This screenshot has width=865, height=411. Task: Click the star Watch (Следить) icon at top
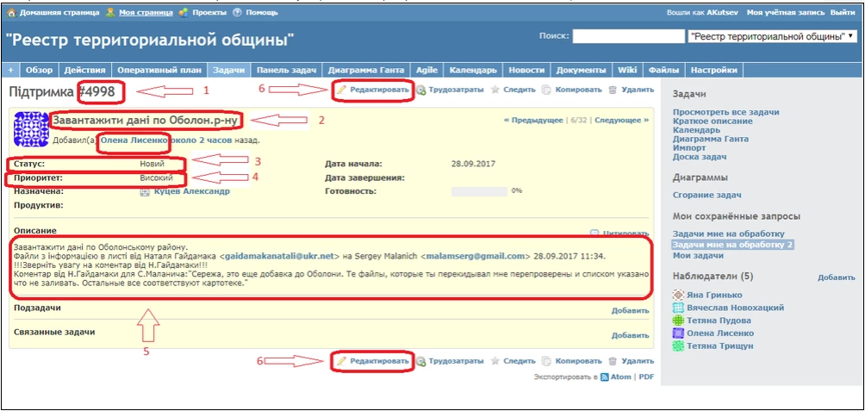[x=495, y=90]
